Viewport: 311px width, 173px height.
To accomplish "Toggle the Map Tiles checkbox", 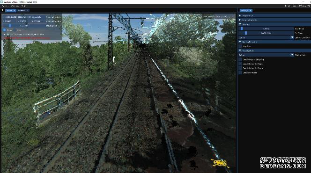I will click(x=240, y=46).
